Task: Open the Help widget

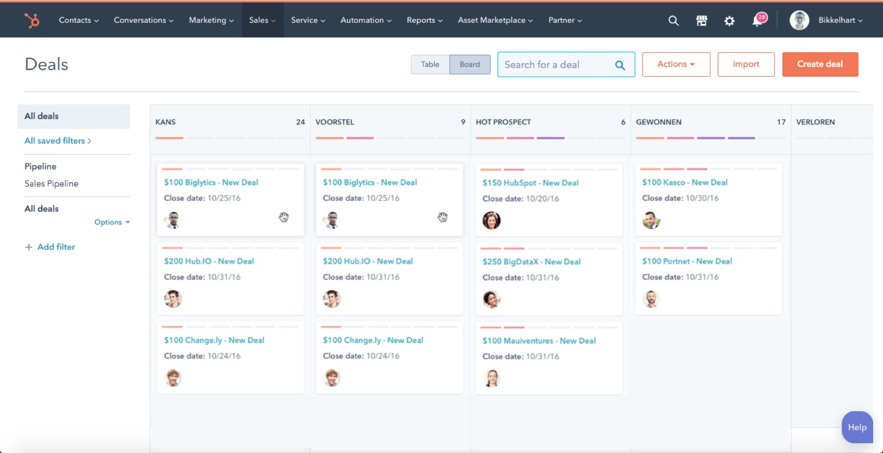Action: point(857,427)
